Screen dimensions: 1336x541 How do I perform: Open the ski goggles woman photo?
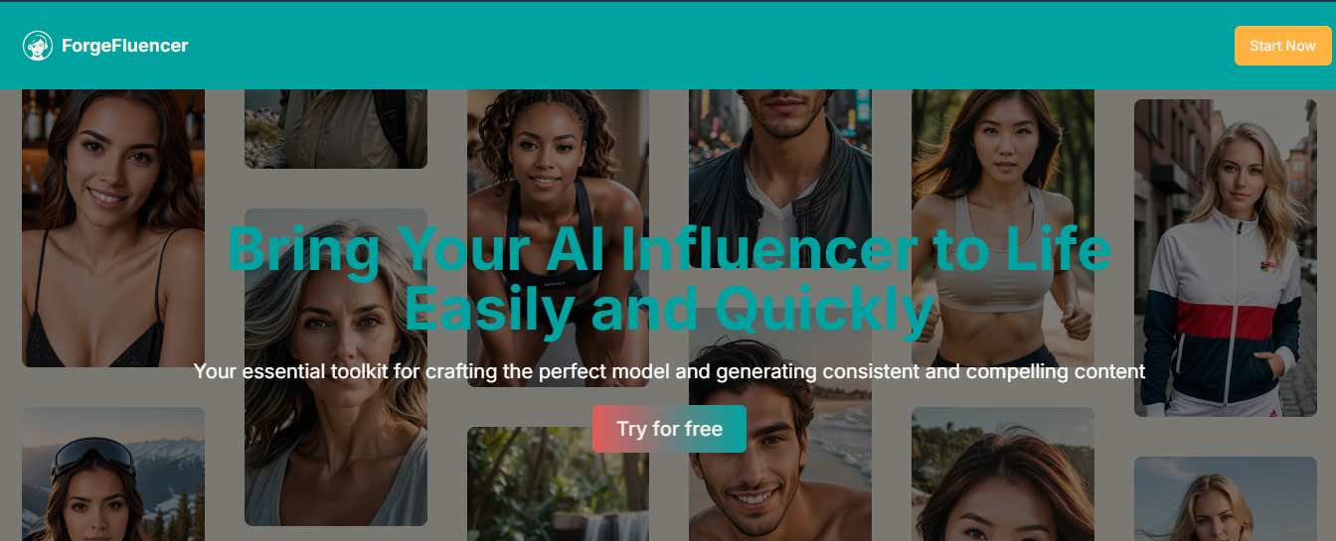pyautogui.click(x=113, y=474)
